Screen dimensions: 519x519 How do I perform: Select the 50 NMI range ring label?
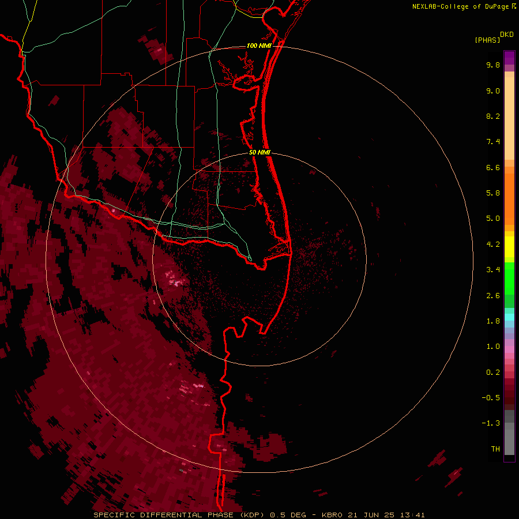click(x=260, y=153)
